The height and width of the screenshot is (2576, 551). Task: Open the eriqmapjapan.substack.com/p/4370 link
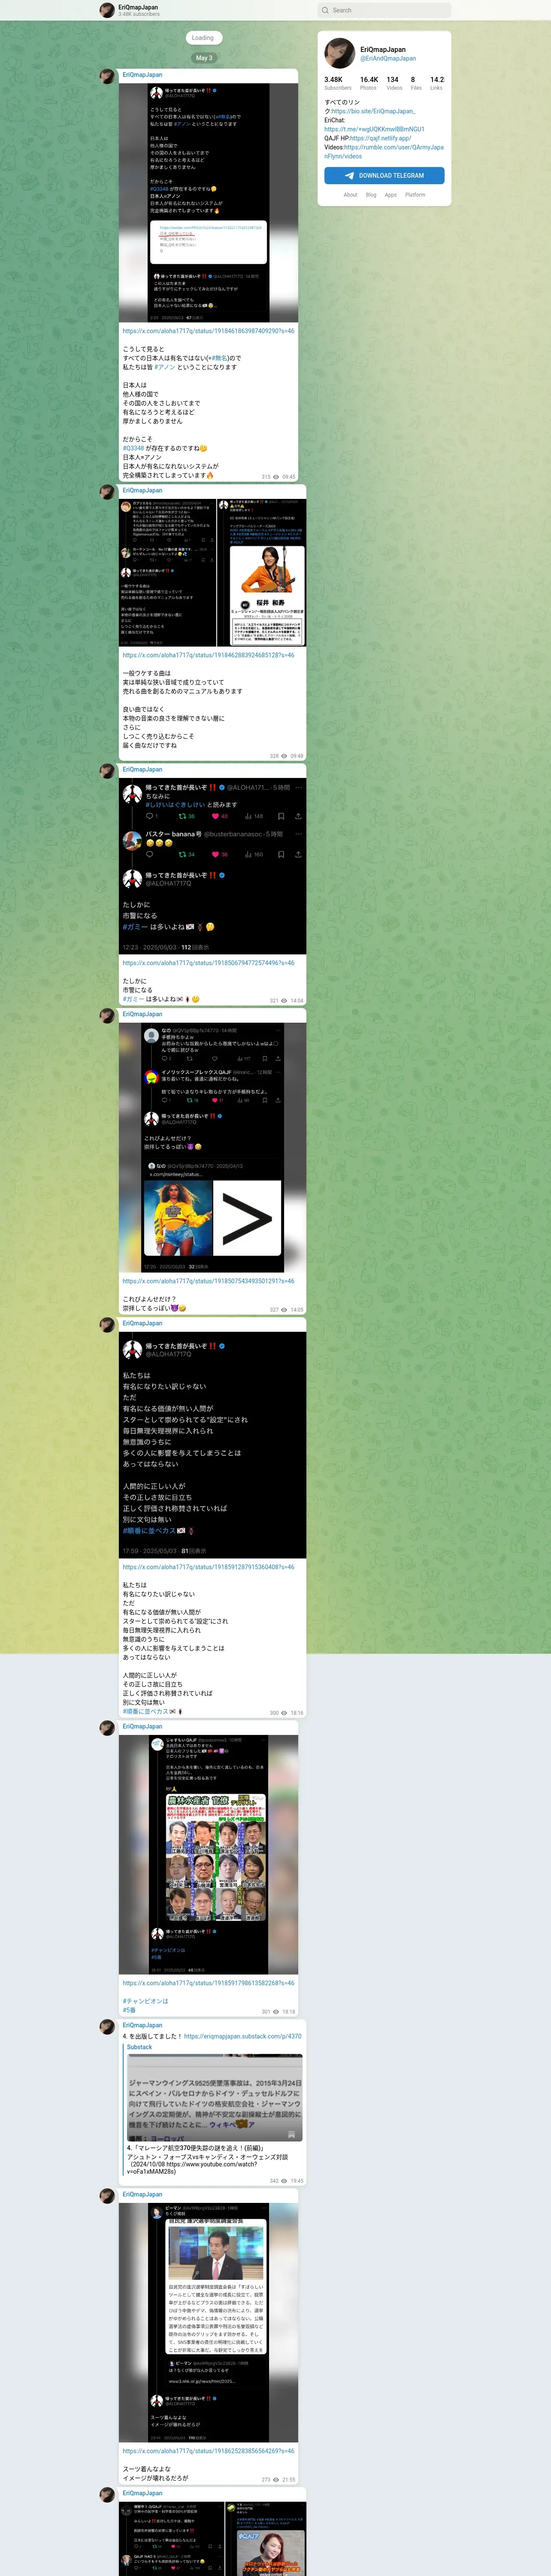click(242, 2036)
